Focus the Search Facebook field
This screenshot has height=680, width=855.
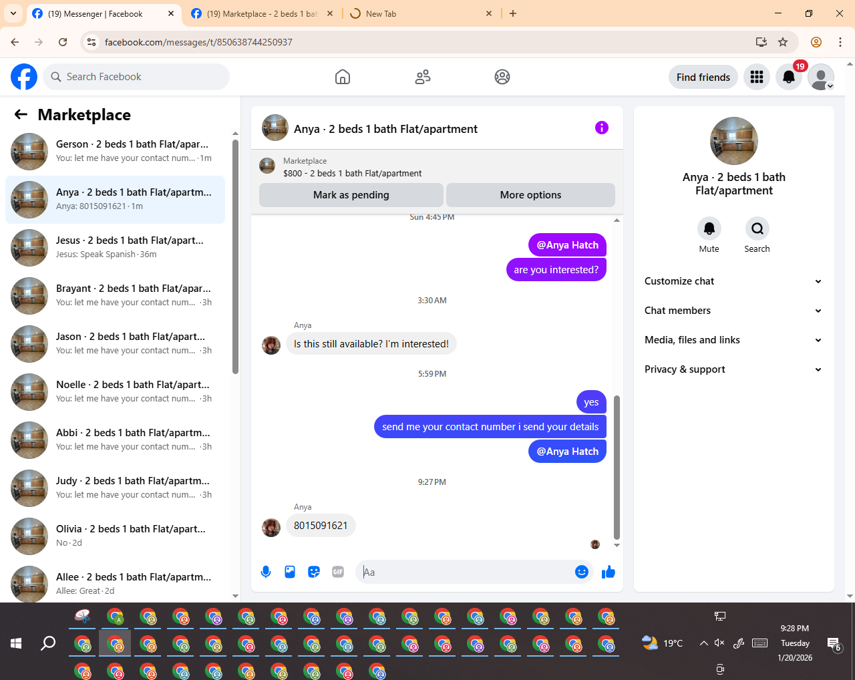click(136, 77)
